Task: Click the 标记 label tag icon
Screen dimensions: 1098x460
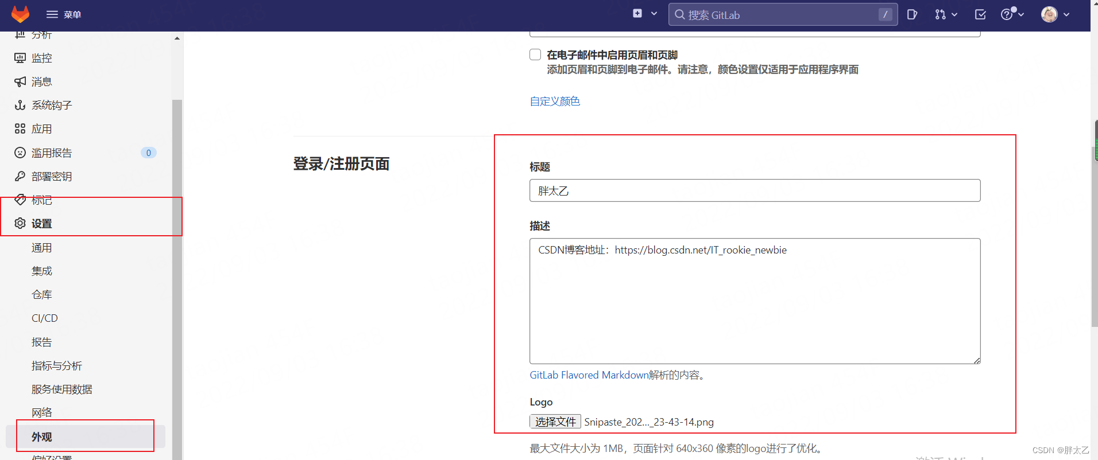Action: [20, 200]
